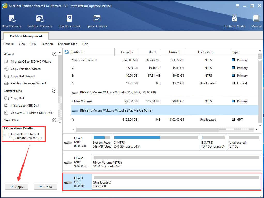Open the Disk menu
The image size is (264, 198).
click(33, 44)
